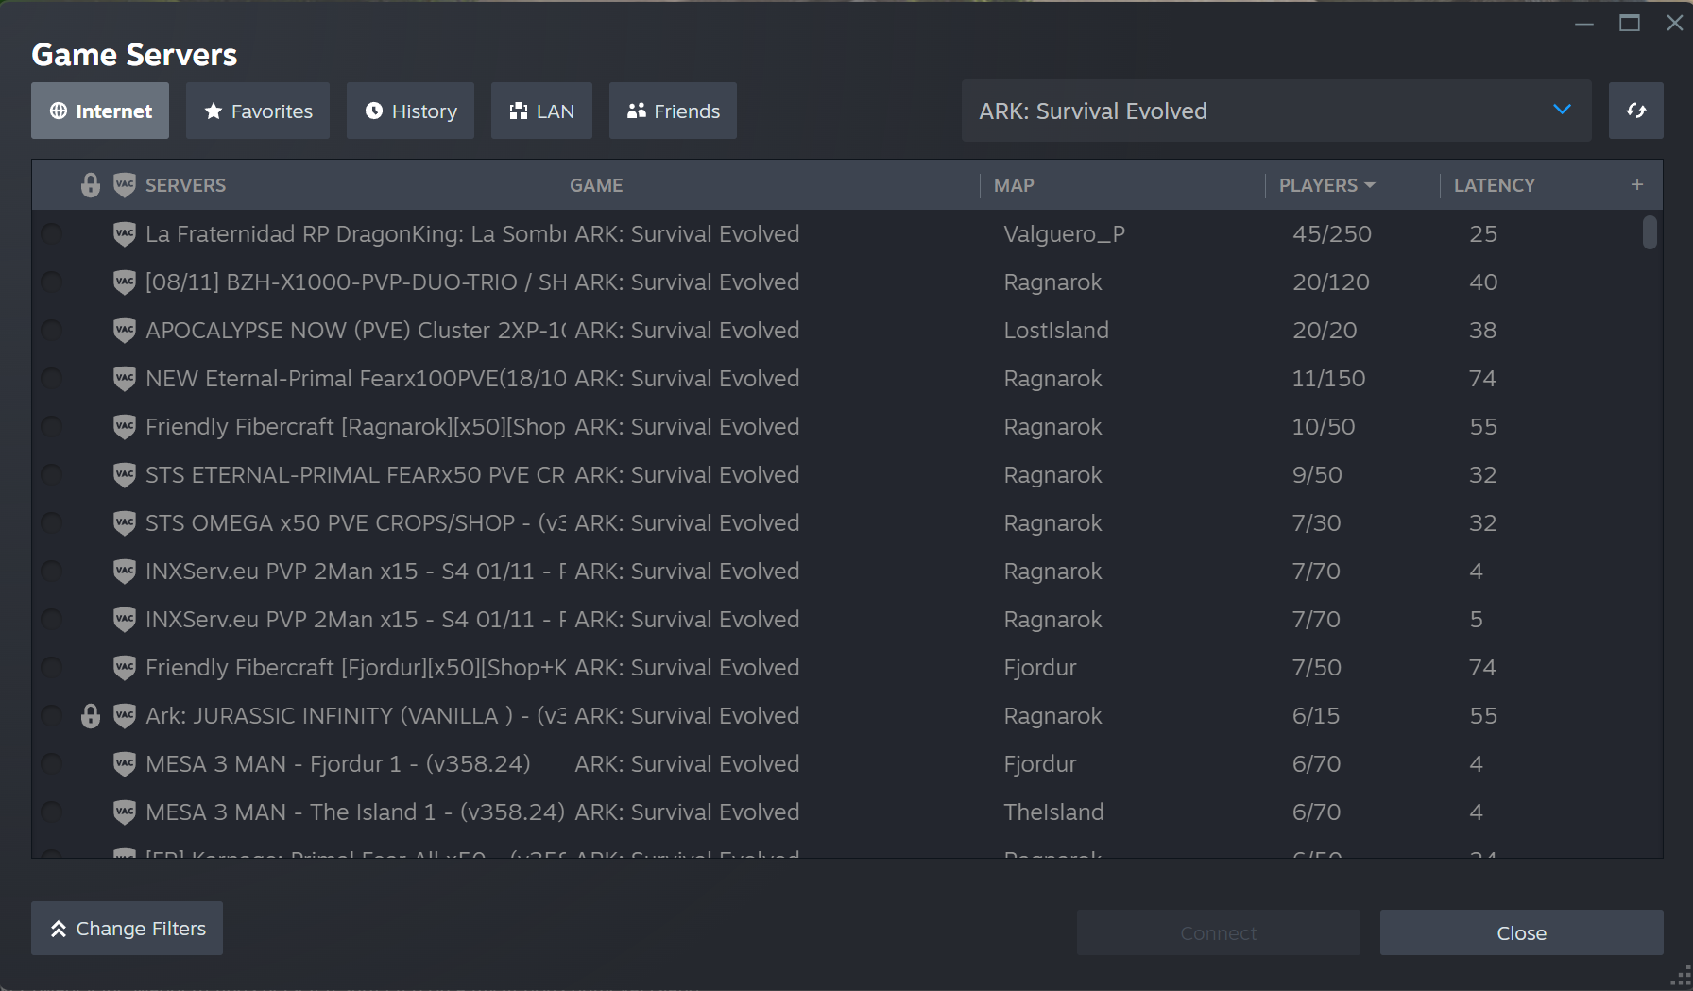Click the 45/250 players value
This screenshot has width=1693, height=991.
pyautogui.click(x=1332, y=233)
